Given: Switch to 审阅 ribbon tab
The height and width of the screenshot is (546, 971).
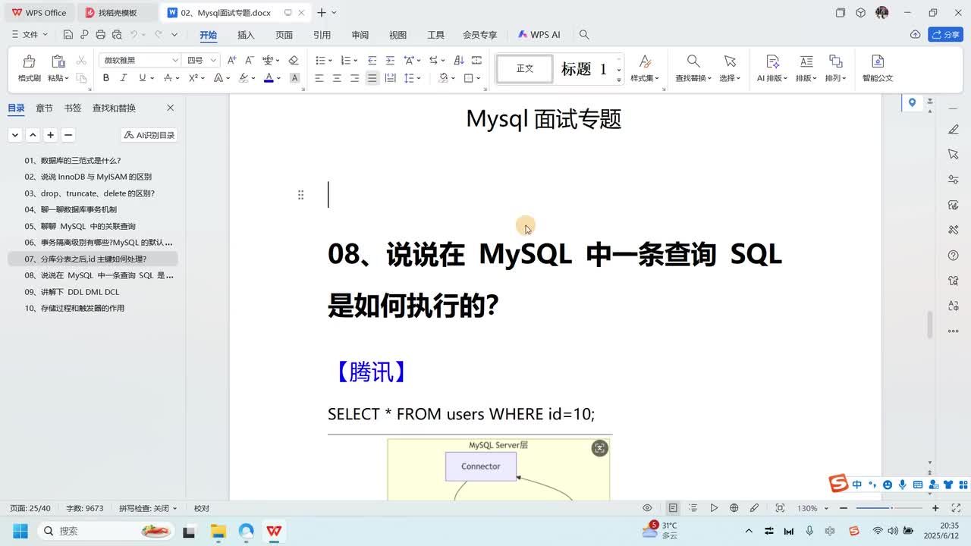Looking at the screenshot, I should [x=360, y=35].
